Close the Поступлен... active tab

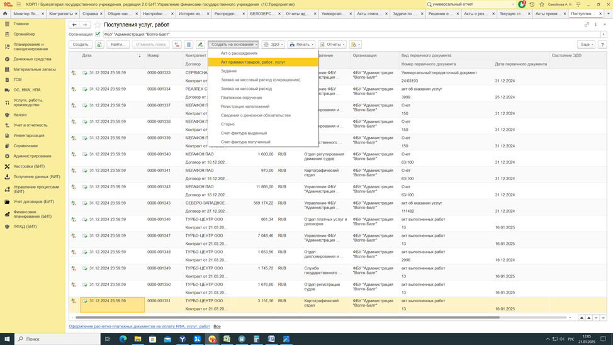pyautogui.click(x=600, y=14)
